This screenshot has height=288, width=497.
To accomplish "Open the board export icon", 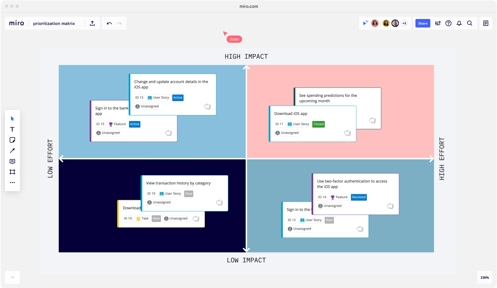I will pyautogui.click(x=92, y=23).
